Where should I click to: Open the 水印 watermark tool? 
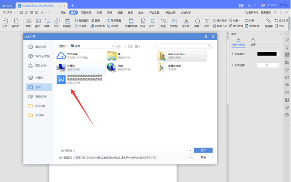tap(153, 23)
